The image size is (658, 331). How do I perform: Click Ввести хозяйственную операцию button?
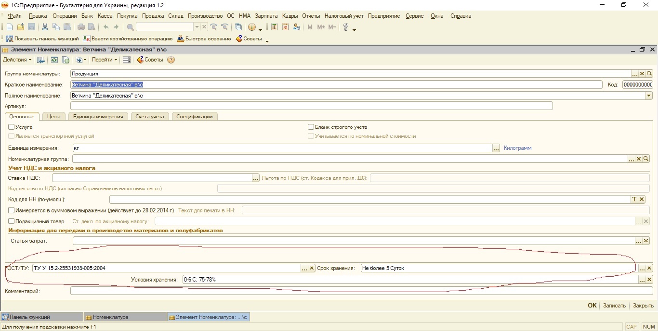pos(128,39)
